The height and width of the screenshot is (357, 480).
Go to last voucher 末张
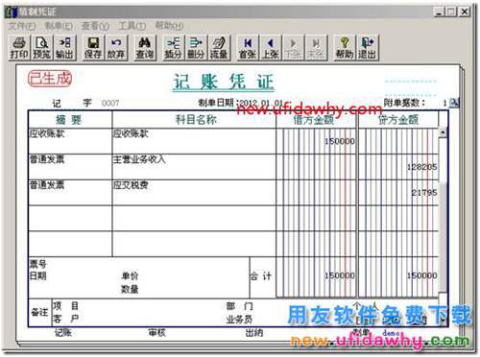tap(316, 48)
